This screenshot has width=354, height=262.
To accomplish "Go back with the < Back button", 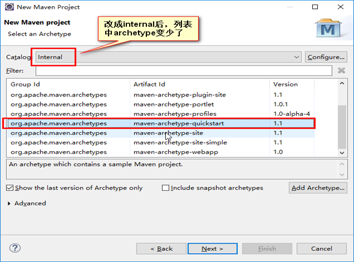I will (161, 249).
